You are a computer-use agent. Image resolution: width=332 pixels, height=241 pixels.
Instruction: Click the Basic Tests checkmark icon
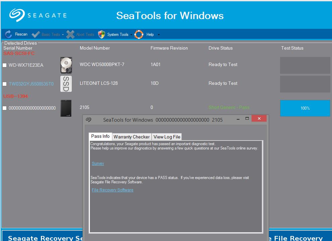click(35, 34)
